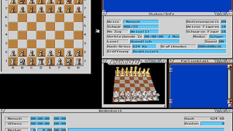Open the Grafikmodus value 800x600x16

(212, 47)
